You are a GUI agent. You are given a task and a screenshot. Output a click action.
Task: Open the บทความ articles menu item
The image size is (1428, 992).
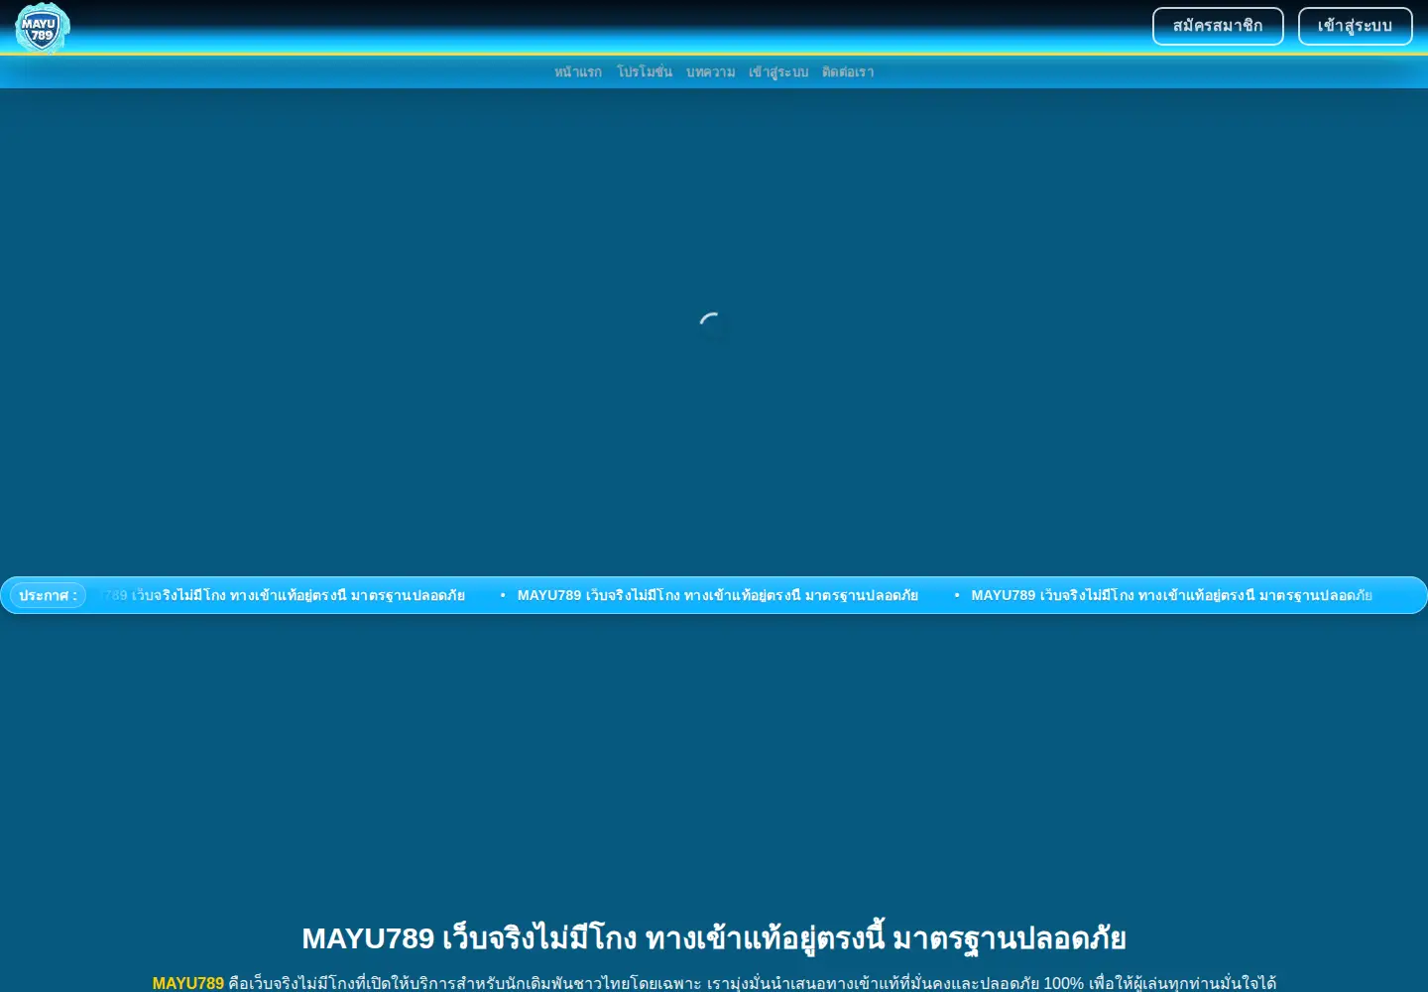coord(711,71)
